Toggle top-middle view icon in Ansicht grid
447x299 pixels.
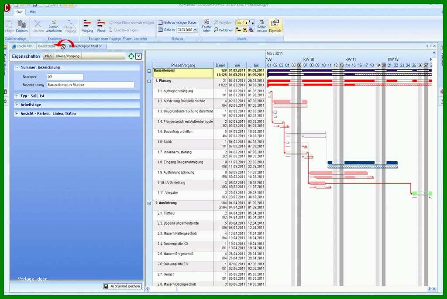pyautogui.click(x=245, y=23)
